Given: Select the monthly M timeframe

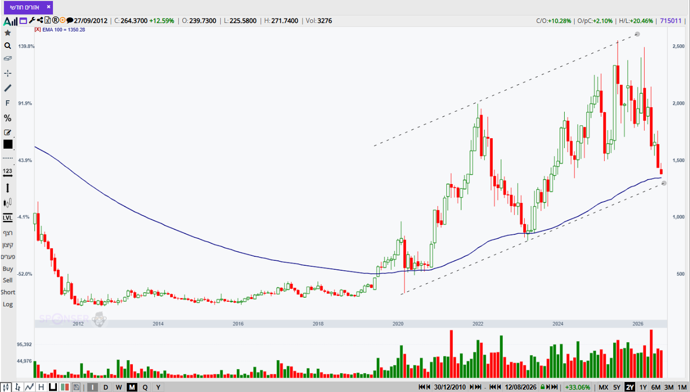Looking at the screenshot, I should click(x=132, y=387).
